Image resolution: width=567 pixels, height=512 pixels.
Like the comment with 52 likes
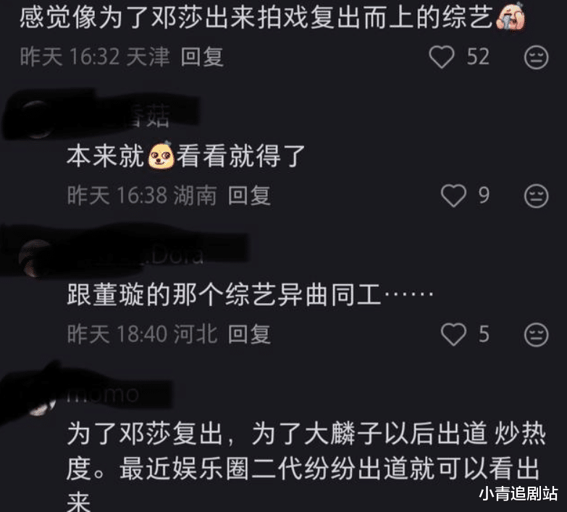441,57
